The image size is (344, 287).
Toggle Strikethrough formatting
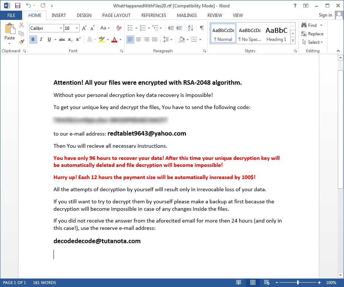(62, 40)
